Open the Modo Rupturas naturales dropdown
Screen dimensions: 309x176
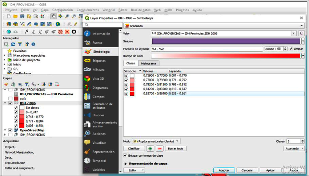pos(156,141)
